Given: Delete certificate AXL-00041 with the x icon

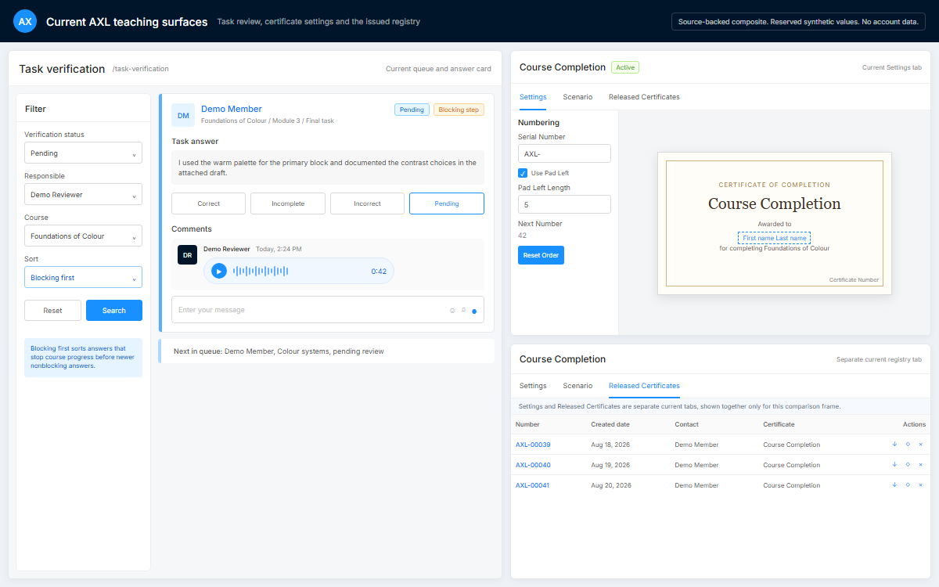Looking at the screenshot, I should 920,484.
